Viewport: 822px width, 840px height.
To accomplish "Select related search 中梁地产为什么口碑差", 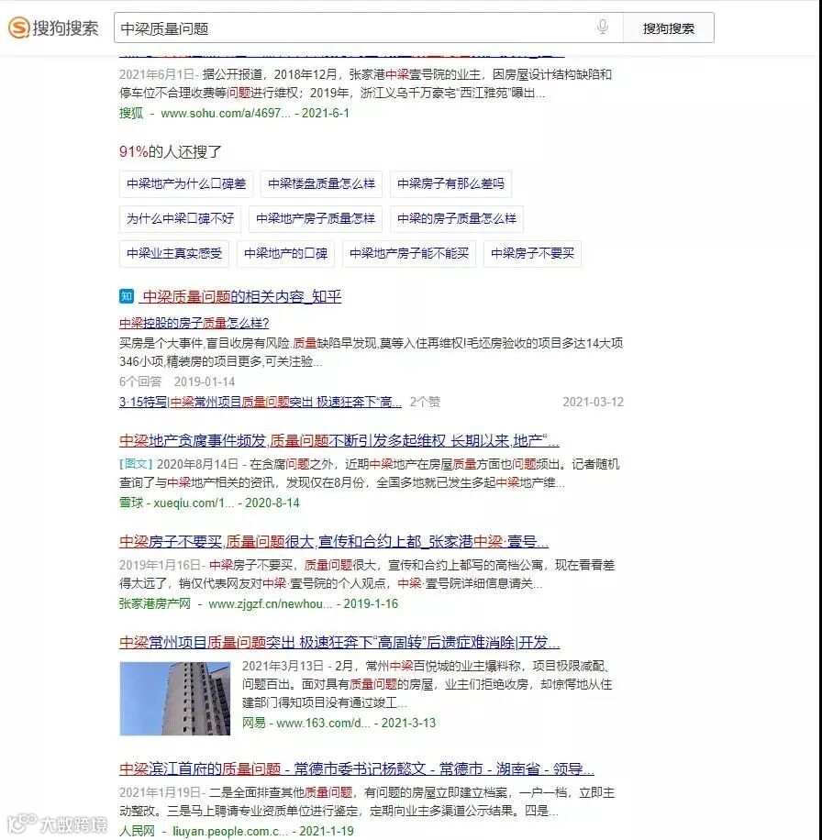I will point(186,183).
